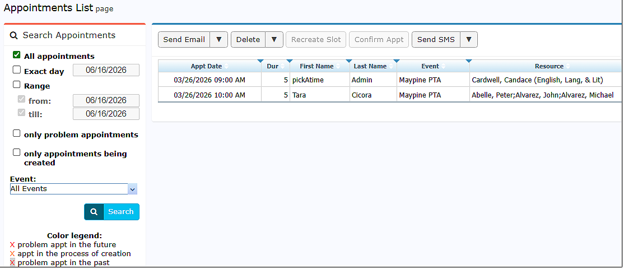
Task: Expand the Send Email dropdown arrow
Action: [219, 40]
